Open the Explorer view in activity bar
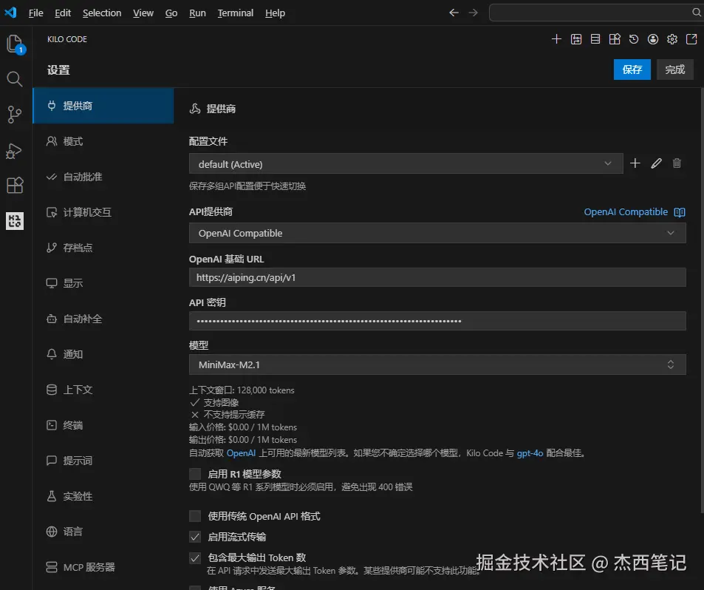The image size is (704, 590). 15,44
